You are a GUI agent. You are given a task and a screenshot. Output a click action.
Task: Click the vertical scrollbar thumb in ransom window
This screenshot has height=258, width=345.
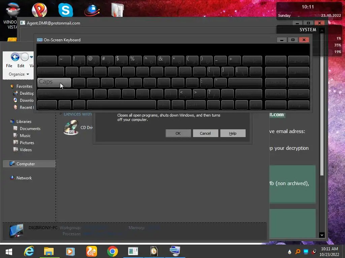pyautogui.click(x=322, y=104)
